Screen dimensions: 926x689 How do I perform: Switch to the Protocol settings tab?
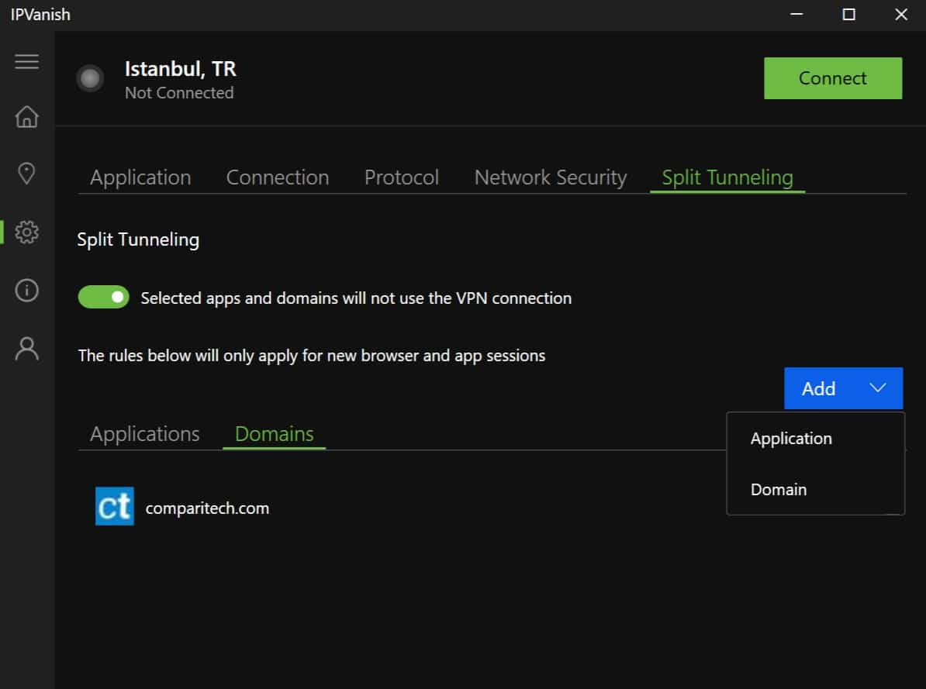(x=402, y=177)
